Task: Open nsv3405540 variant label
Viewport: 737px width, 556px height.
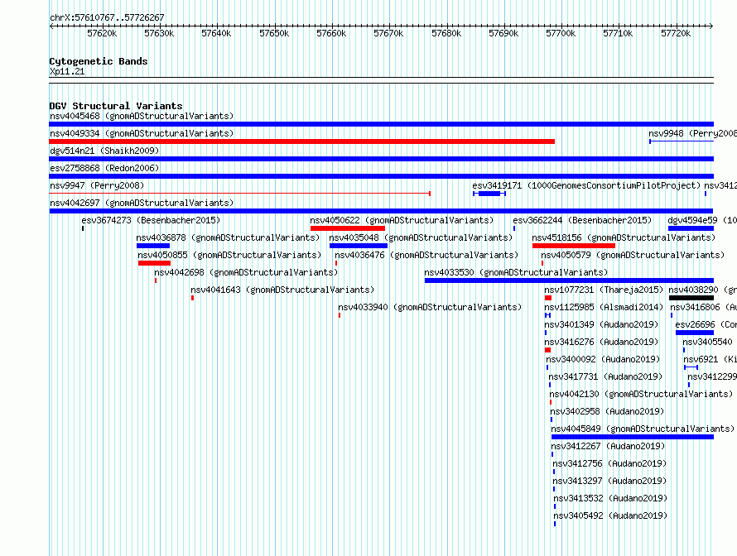Action: pos(707,342)
